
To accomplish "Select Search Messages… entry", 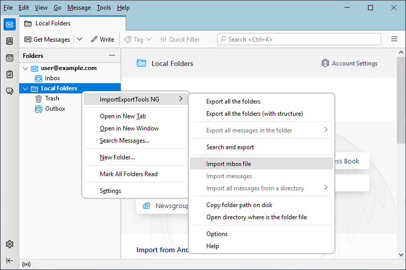I will click(136, 140).
